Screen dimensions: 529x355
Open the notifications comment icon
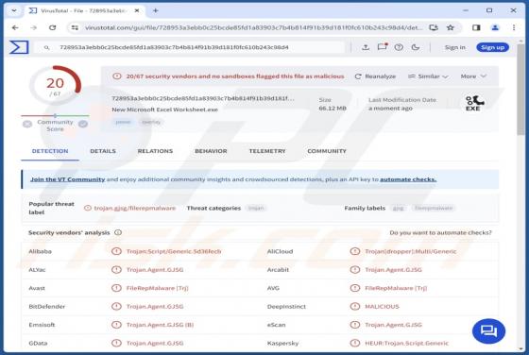[x=383, y=47]
